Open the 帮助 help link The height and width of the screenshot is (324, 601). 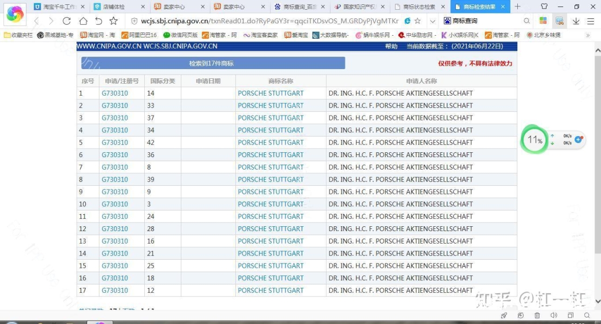point(391,46)
